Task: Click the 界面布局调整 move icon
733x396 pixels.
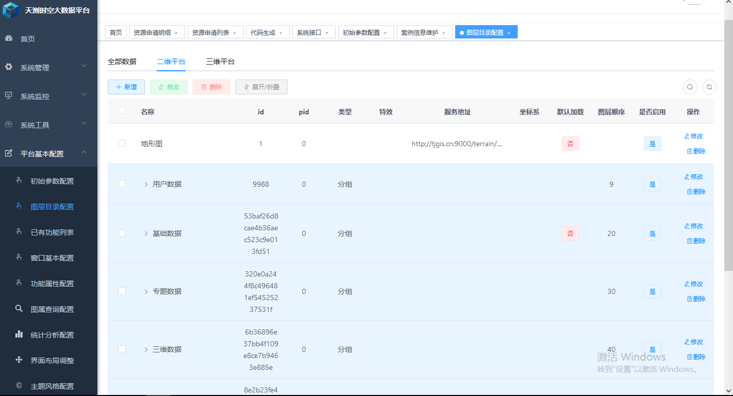Action: click(x=19, y=360)
